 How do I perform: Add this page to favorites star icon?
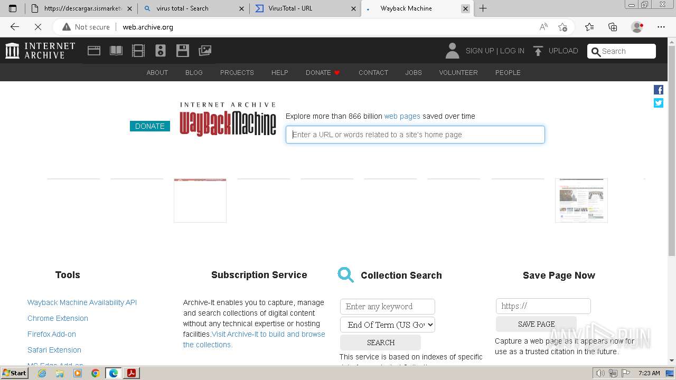(563, 27)
